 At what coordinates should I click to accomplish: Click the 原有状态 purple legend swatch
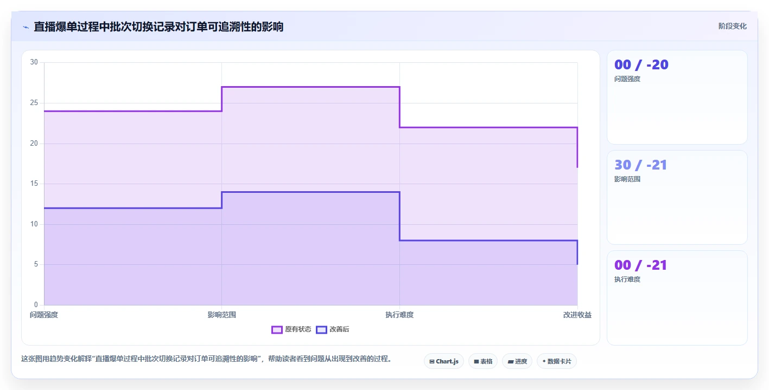[277, 329]
